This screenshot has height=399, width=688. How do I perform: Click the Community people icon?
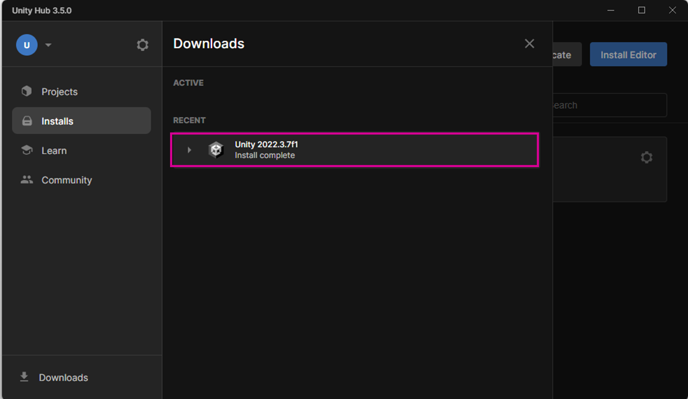click(x=26, y=180)
